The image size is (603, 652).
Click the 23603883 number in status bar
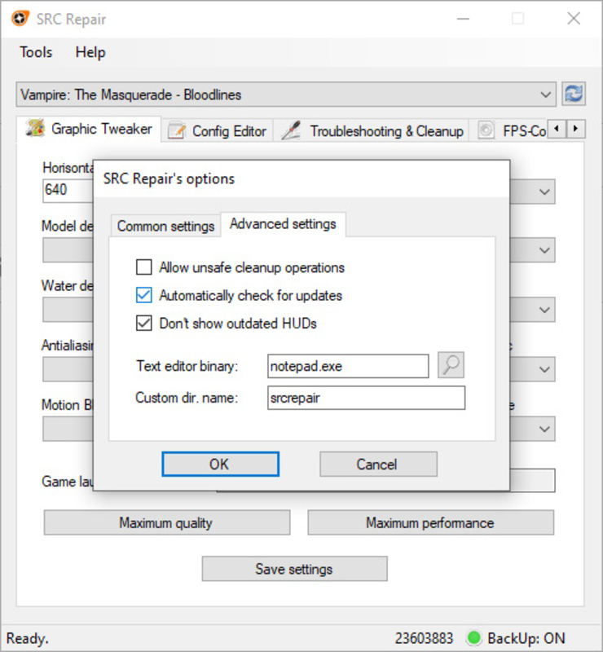pos(424,638)
